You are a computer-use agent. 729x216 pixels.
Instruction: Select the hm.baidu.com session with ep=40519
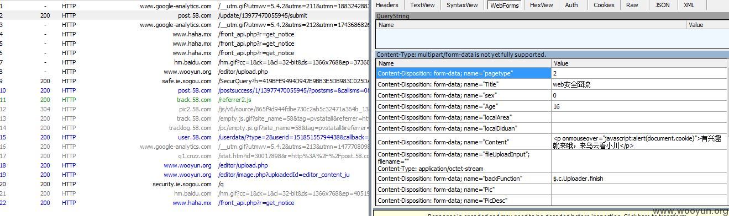[184, 193]
